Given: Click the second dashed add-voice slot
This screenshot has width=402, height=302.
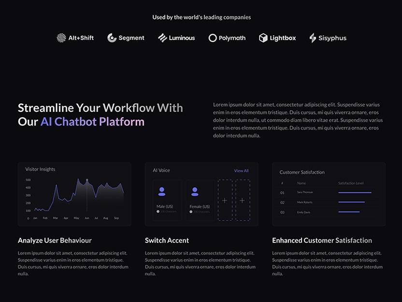Looking at the screenshot, I should pyautogui.click(x=242, y=200).
